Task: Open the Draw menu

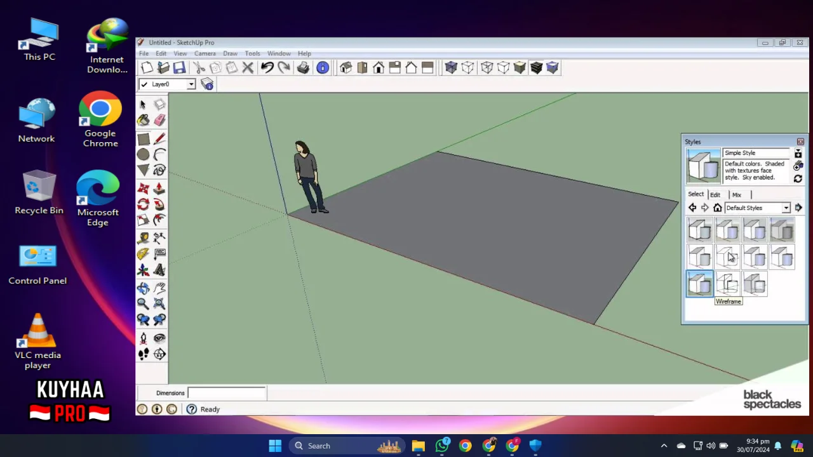Action: (x=230, y=54)
